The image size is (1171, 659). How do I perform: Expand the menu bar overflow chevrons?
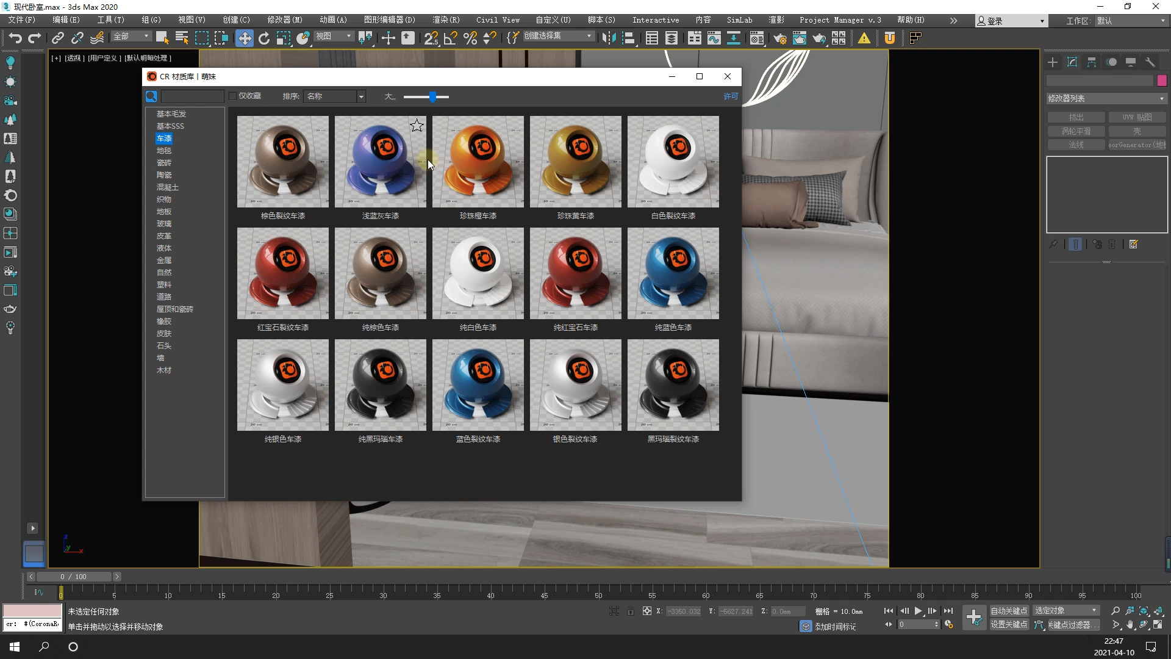(953, 21)
